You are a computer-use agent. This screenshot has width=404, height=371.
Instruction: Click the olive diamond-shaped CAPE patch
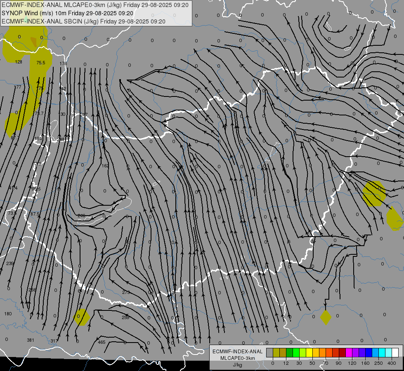tap(326, 318)
